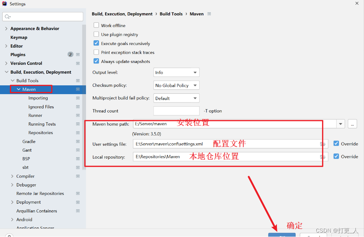Click the project-settings icon beside sbt
This screenshot has width=364, height=237.
click(x=78, y=167)
